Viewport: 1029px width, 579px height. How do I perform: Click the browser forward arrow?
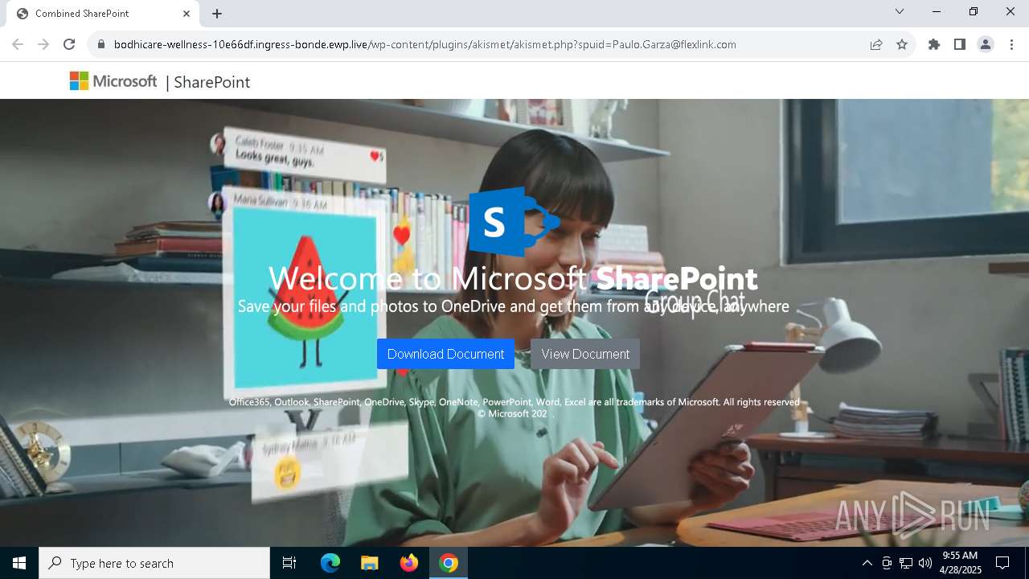point(43,44)
